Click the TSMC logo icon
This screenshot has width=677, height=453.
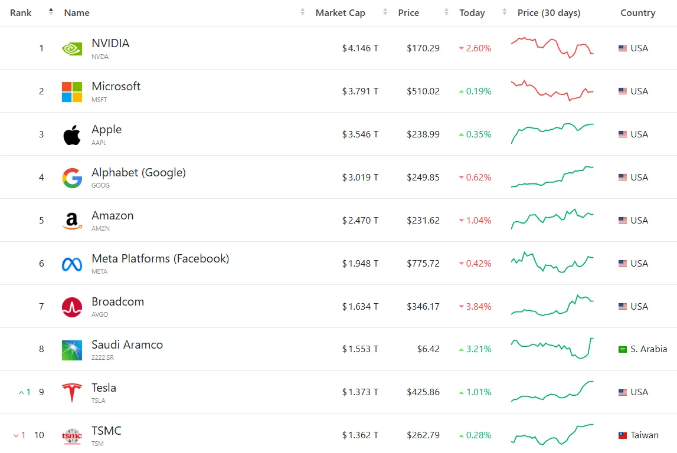tap(71, 436)
